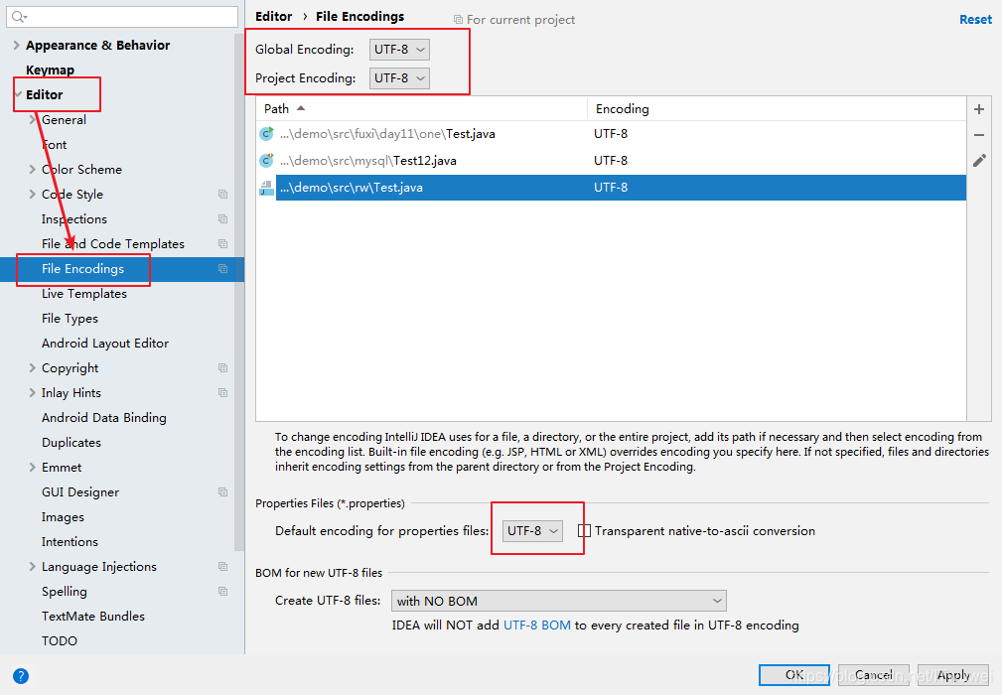The width and height of the screenshot is (1002, 695).
Task: Open TextMate Bundles settings
Action: coord(93,617)
